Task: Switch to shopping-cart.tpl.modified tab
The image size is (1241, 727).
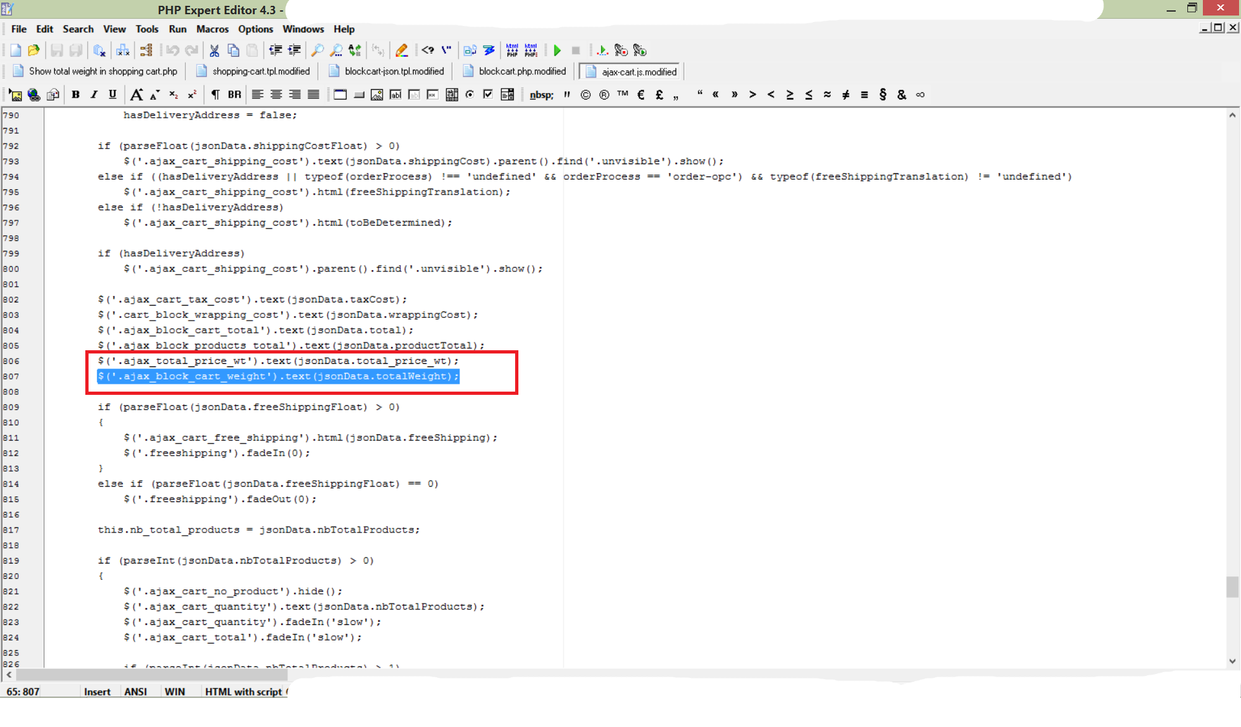Action: pos(260,72)
